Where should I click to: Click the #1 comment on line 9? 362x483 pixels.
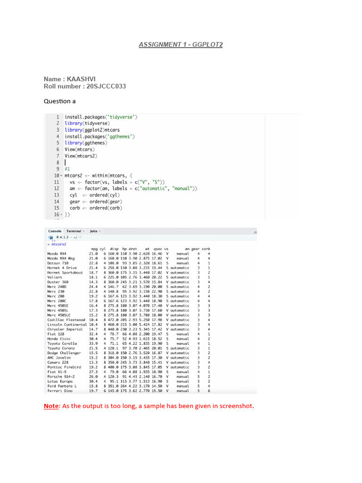(67, 169)
